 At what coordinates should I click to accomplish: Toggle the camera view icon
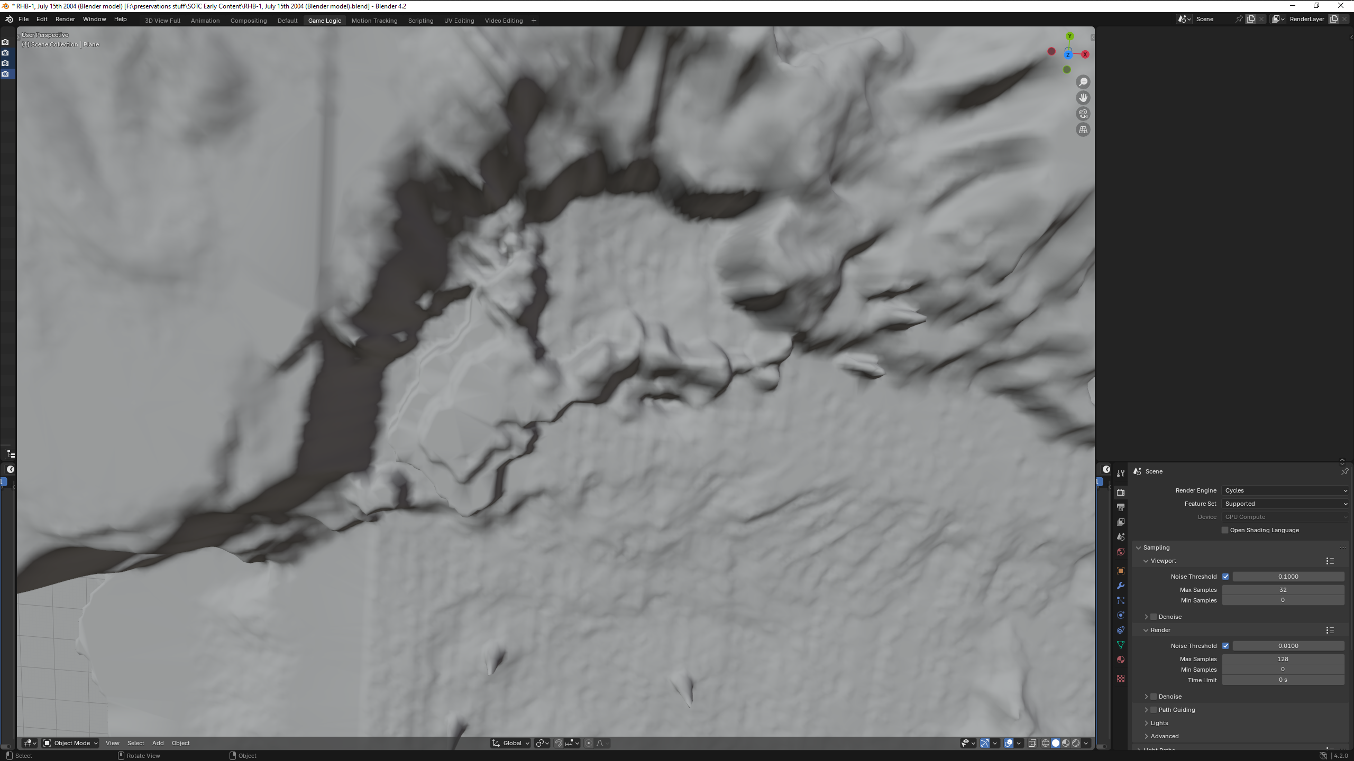pyautogui.click(x=1083, y=114)
